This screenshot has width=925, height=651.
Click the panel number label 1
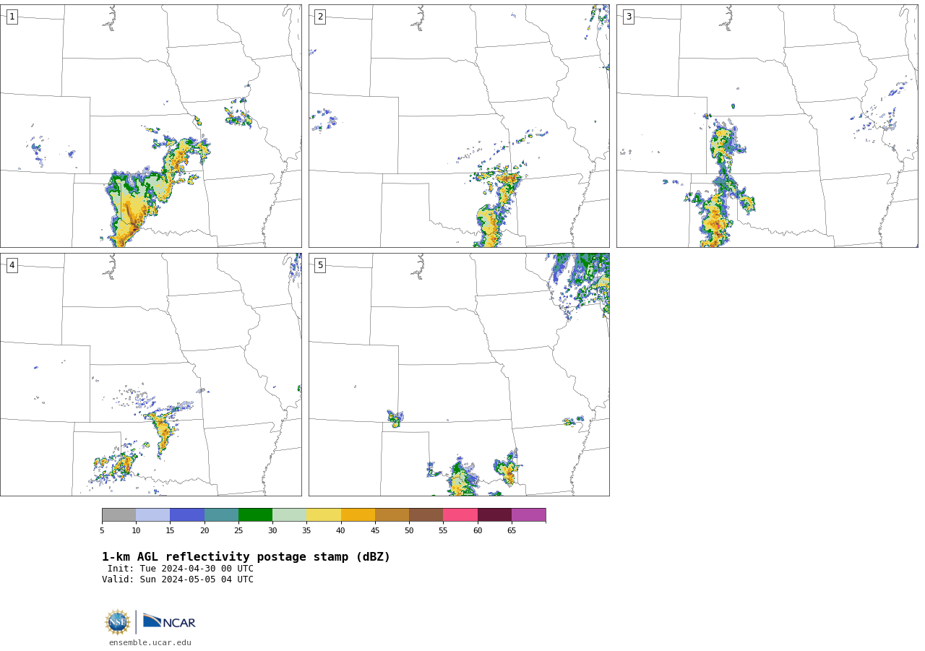click(x=12, y=17)
